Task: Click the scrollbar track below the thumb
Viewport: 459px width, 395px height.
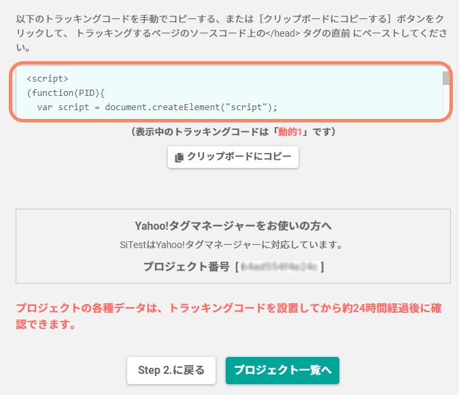Action: tap(446, 99)
